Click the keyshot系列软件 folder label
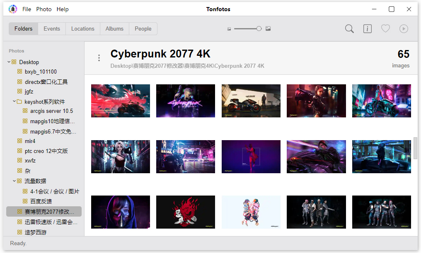 coord(45,102)
